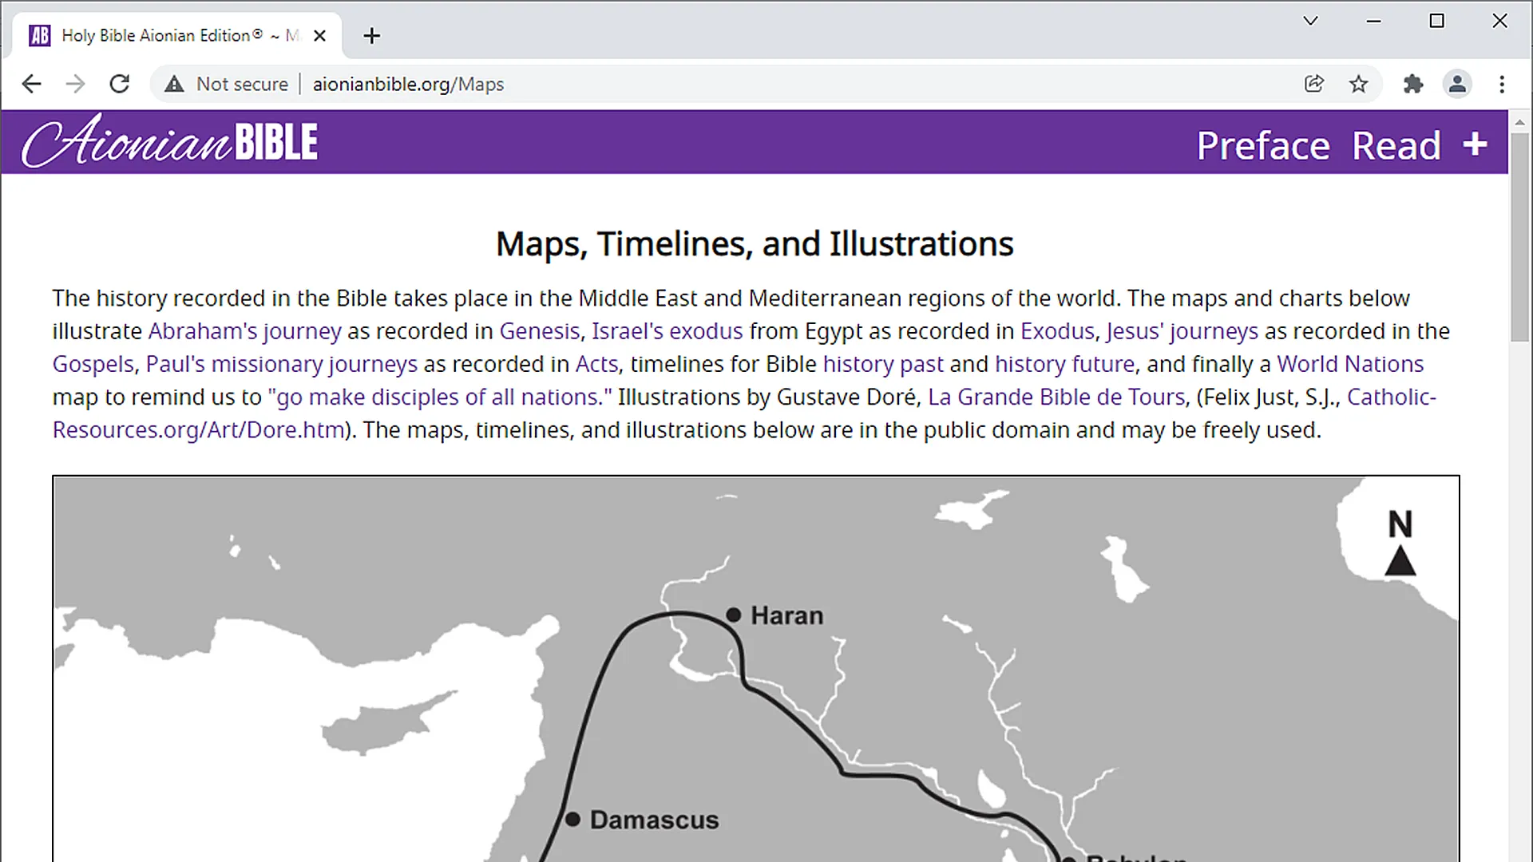The image size is (1533, 862).
Task: Click the address bar URL aionianbible.org/Maps
Action: [408, 84]
